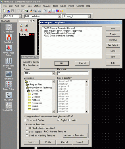
Task: Click the red line color swatch on layer 1
Action: click(x=30, y=35)
